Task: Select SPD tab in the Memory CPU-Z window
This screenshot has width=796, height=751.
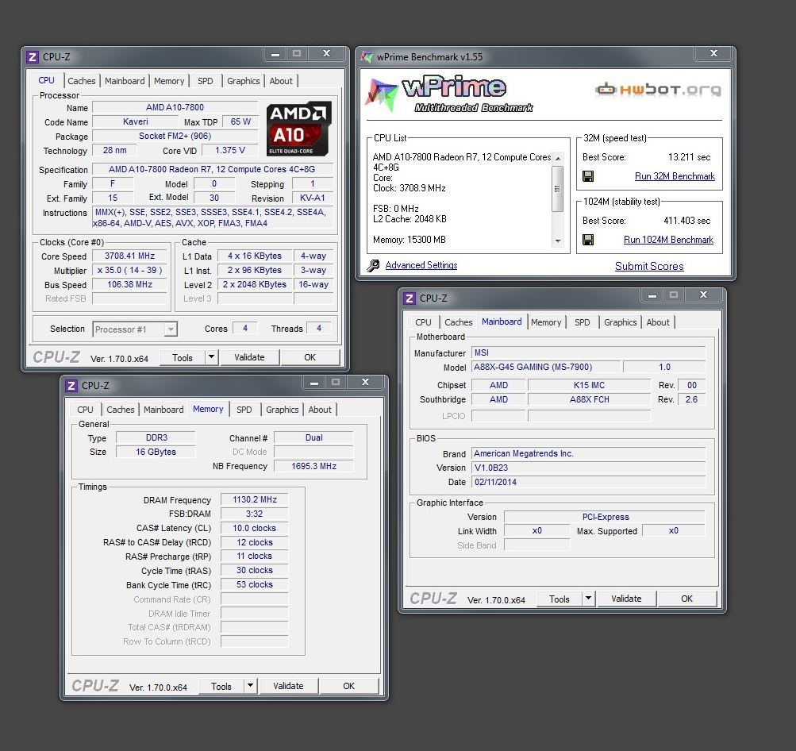Action: pyautogui.click(x=244, y=410)
